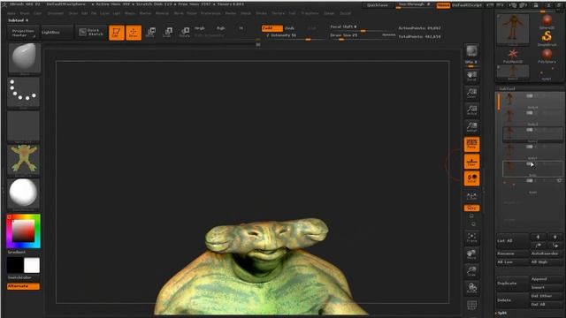
Task: Click the Rename subtool button
Action: (512, 254)
